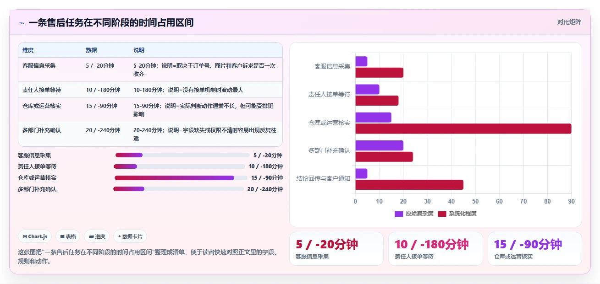This screenshot has height=284, width=600.
Task: Toggle the 原始复杂度 legend swatch
Action: click(399, 214)
